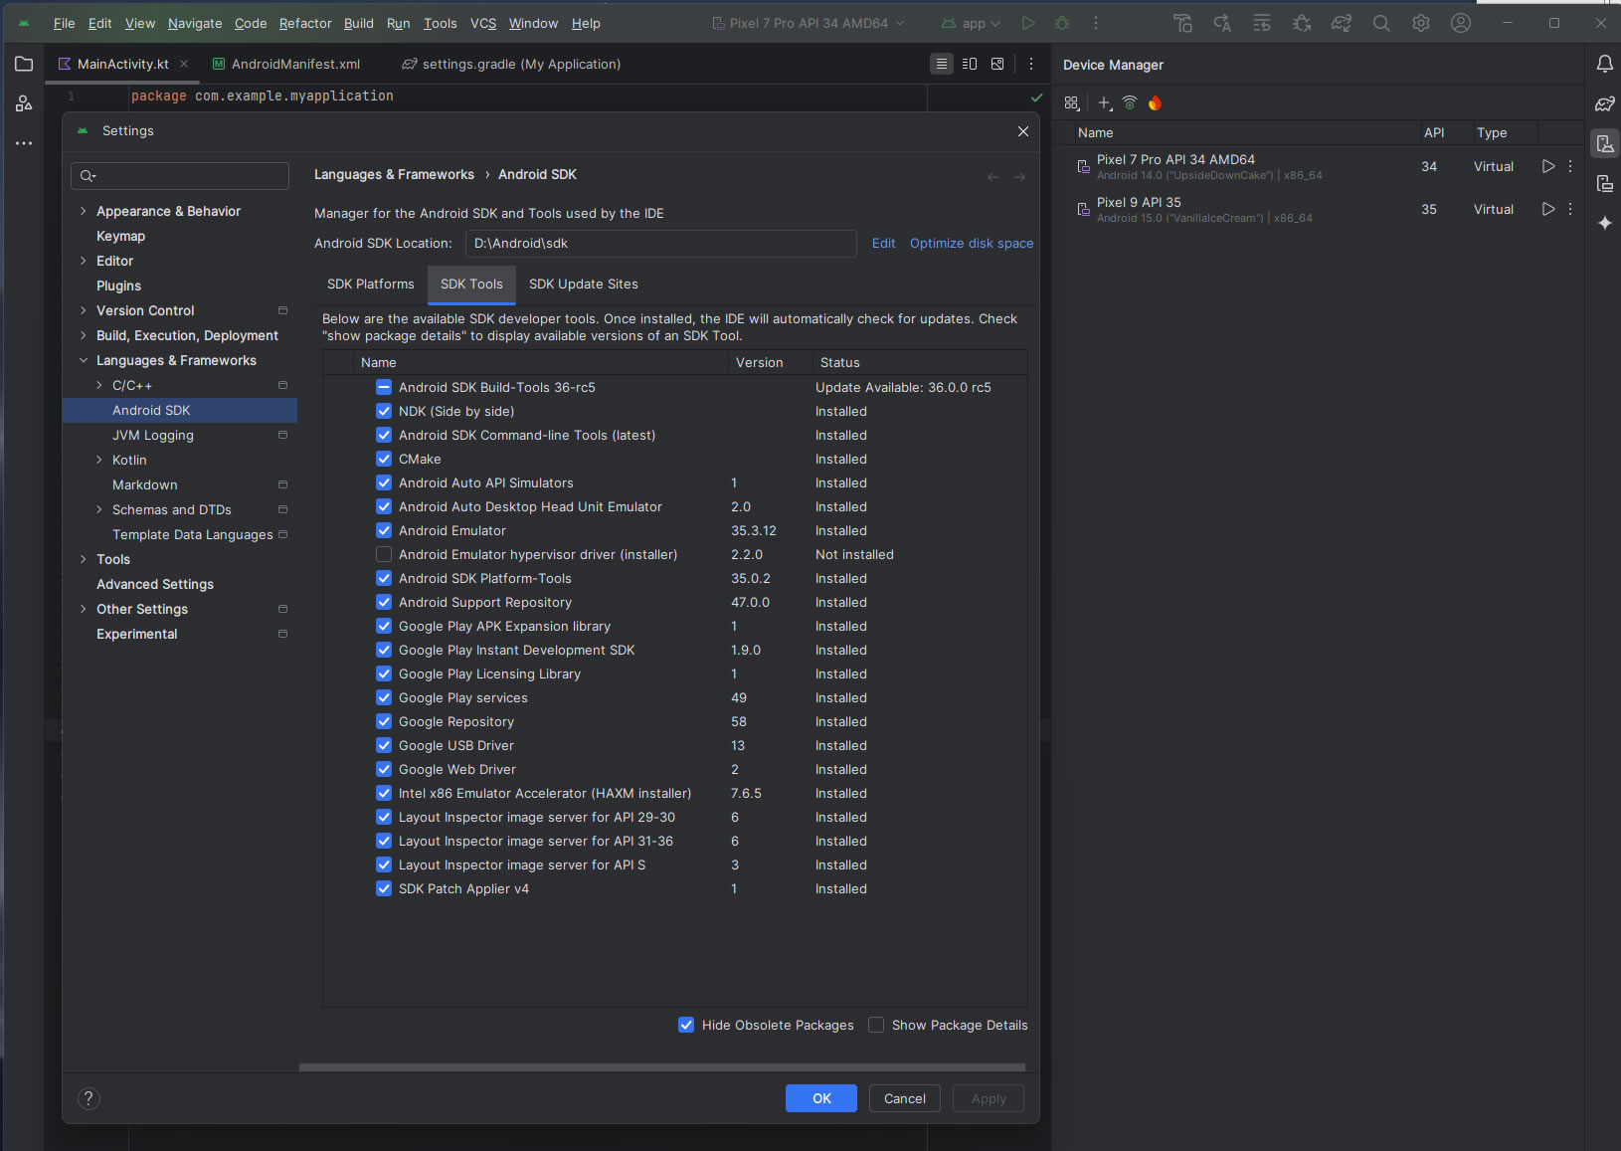Image resolution: width=1621 pixels, height=1151 pixels.
Task: Switch the editor to Design view mode
Action: coord(997,64)
